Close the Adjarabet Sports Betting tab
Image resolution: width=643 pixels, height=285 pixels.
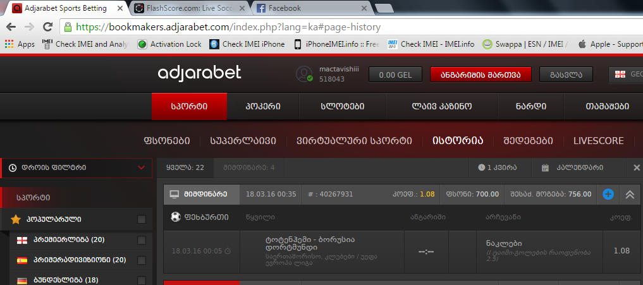coord(121,8)
